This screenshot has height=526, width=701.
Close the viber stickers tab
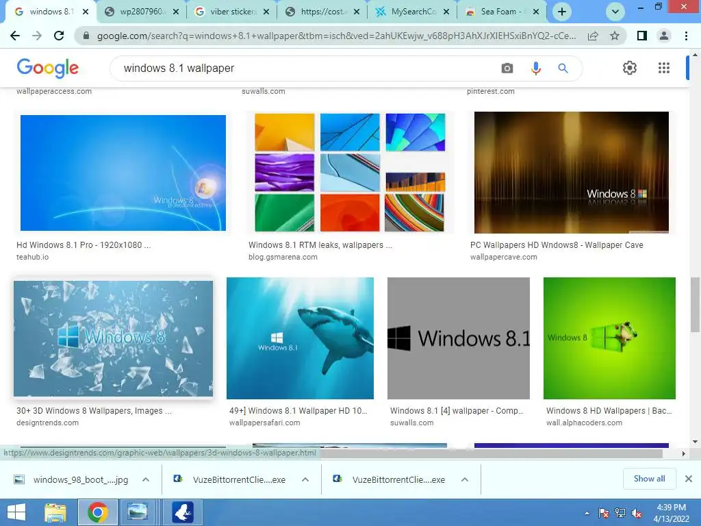pos(266,12)
